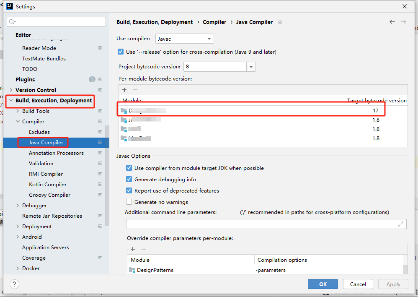Open Remote Jar Repositories page
This screenshot has width=418, height=297.
click(52, 216)
